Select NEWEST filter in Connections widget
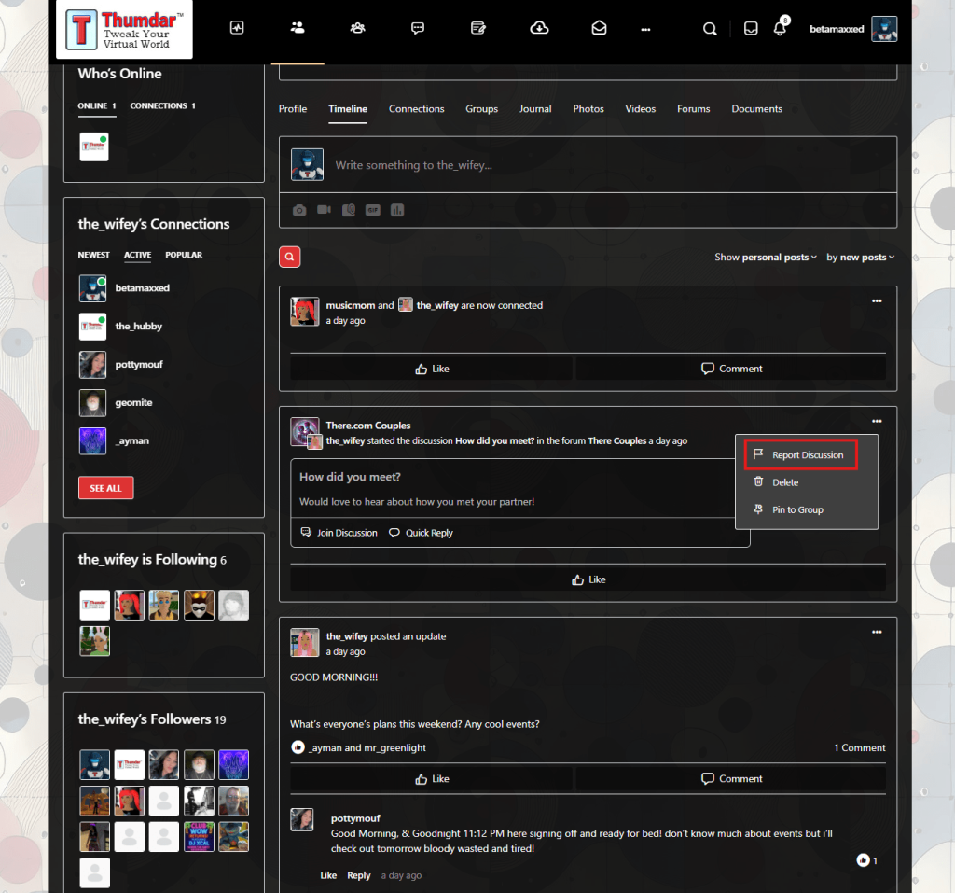Viewport: 955px width, 893px height. 94,255
